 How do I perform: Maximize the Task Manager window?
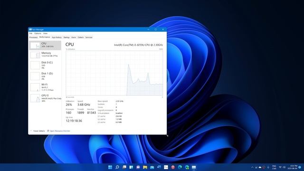(155, 29)
